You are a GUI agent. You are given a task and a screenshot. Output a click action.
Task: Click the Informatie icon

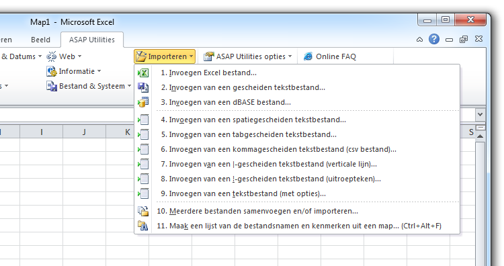point(52,71)
